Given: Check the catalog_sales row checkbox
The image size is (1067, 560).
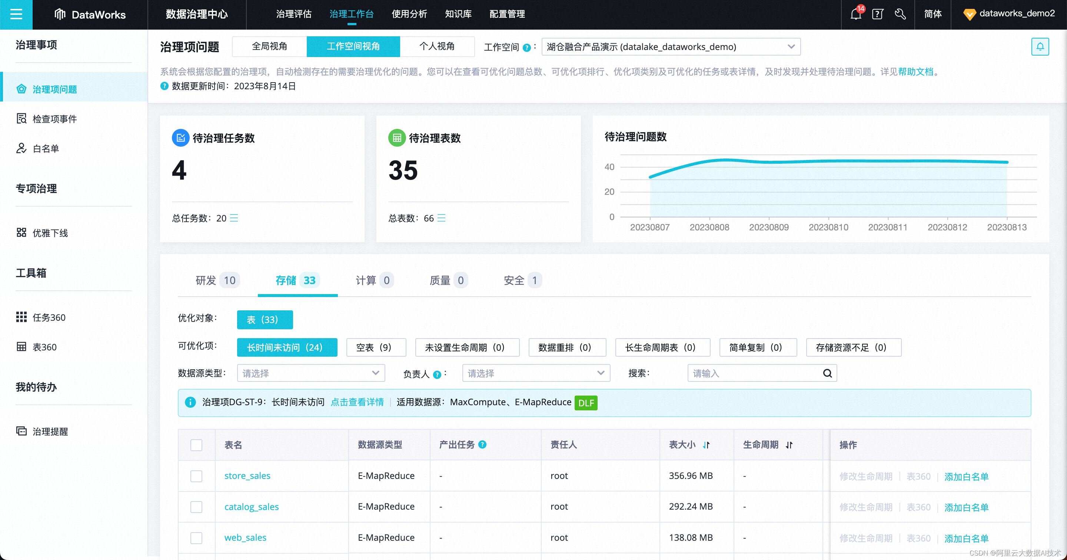Looking at the screenshot, I should 196,507.
